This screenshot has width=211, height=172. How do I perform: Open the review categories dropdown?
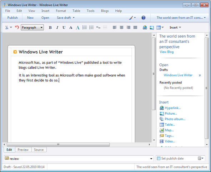[x=151, y=159]
